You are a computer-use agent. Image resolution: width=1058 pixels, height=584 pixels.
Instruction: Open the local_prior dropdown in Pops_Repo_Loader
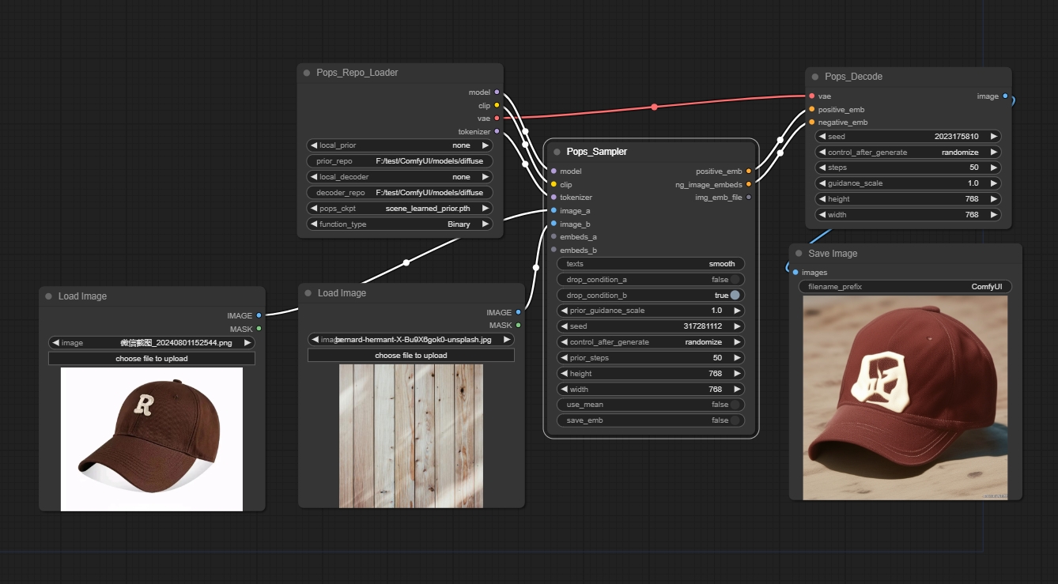pos(399,145)
